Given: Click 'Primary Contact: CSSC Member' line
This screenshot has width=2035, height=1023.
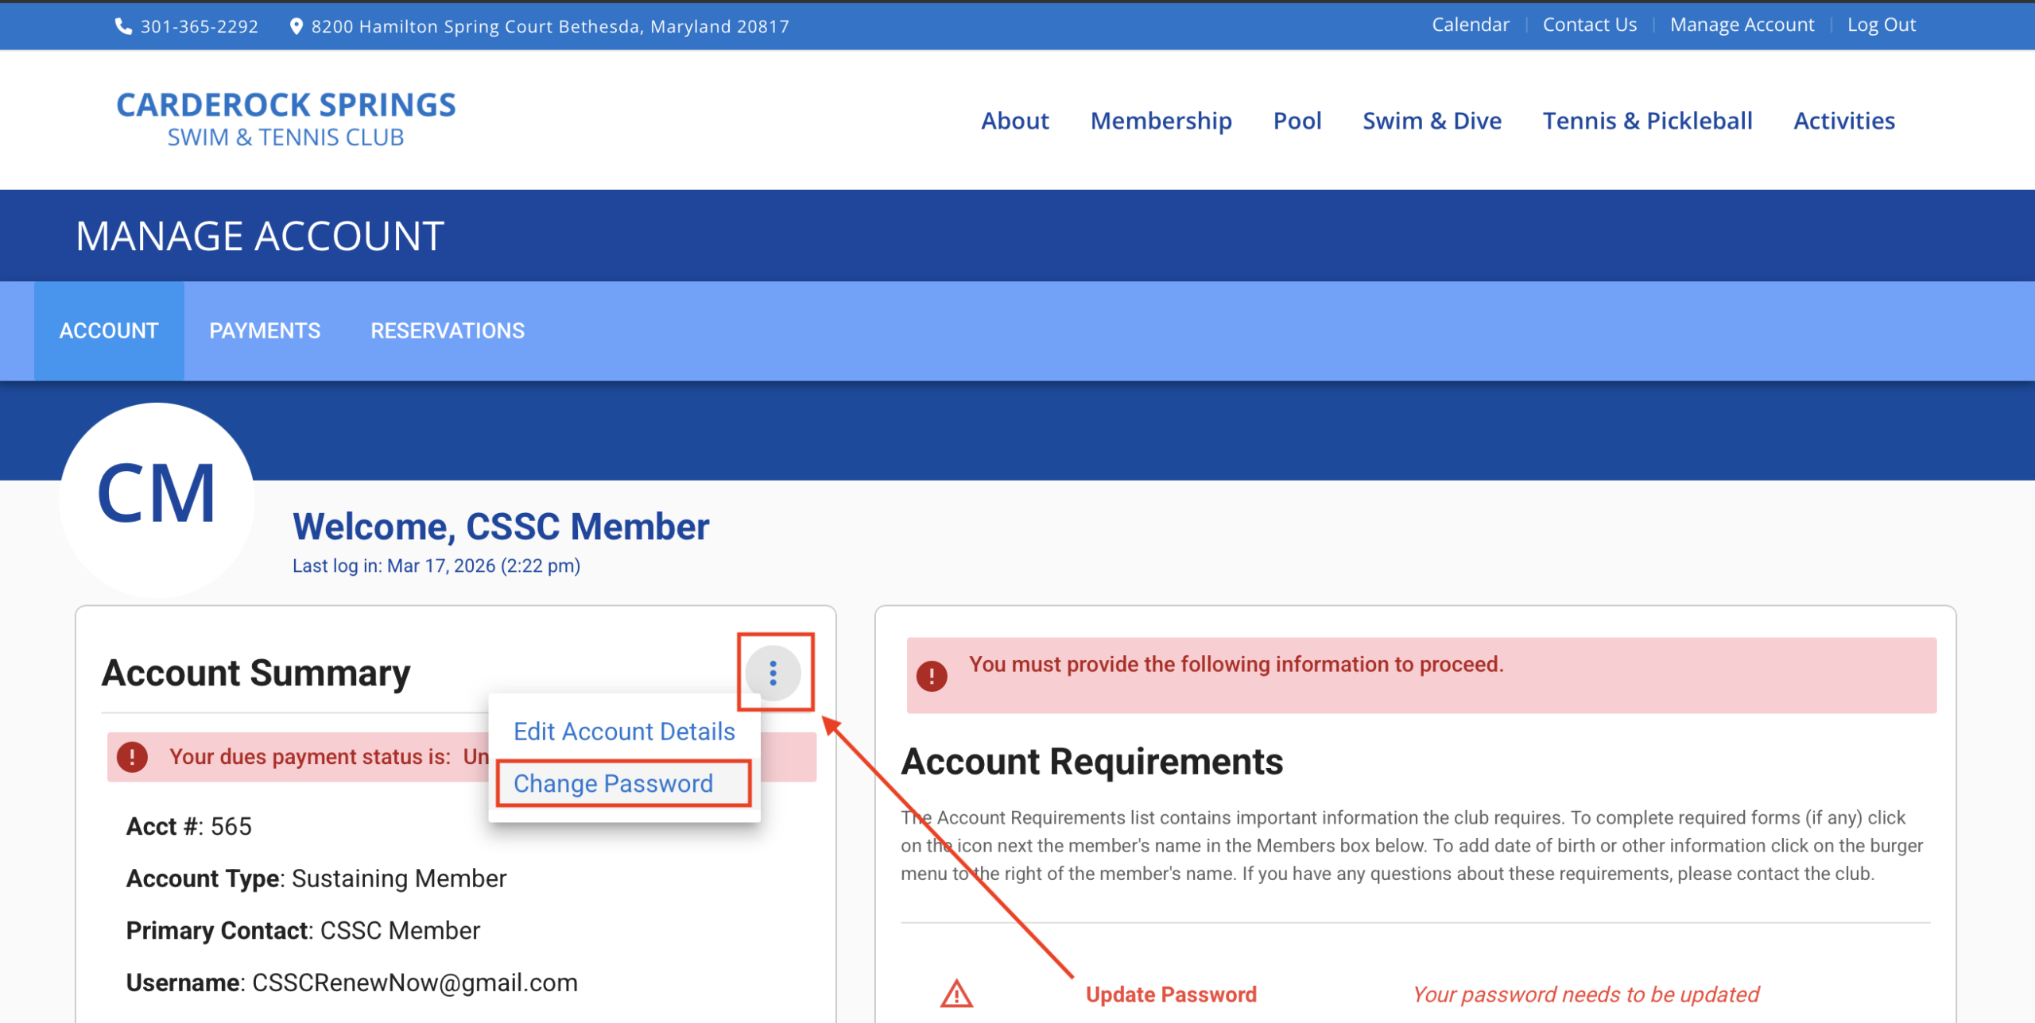Looking at the screenshot, I should pos(303,931).
